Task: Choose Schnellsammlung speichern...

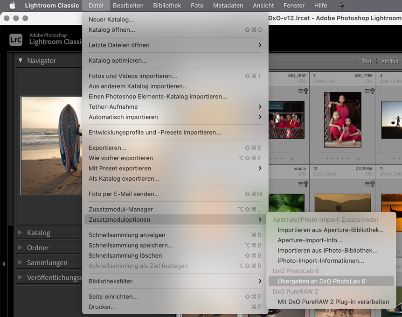Action: point(175,246)
